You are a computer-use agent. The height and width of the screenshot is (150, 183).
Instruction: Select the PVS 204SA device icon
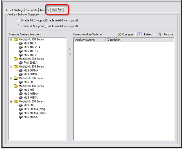pyautogui.click(x=21, y=63)
